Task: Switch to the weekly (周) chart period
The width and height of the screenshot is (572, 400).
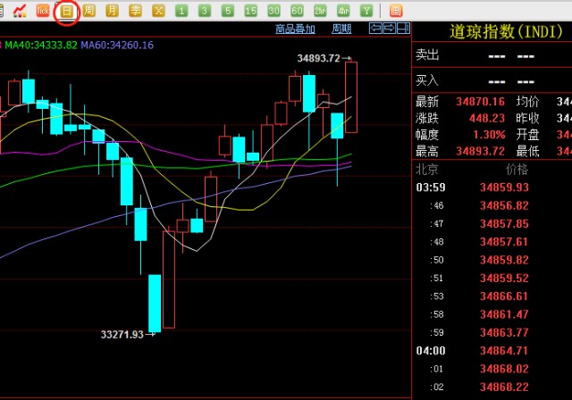Action: click(88, 11)
